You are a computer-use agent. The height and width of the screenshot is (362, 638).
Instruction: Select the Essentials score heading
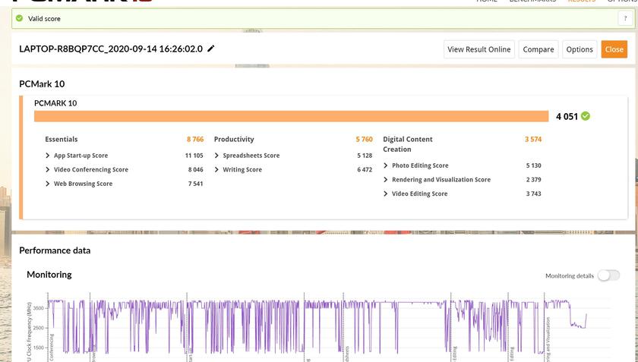click(62, 140)
